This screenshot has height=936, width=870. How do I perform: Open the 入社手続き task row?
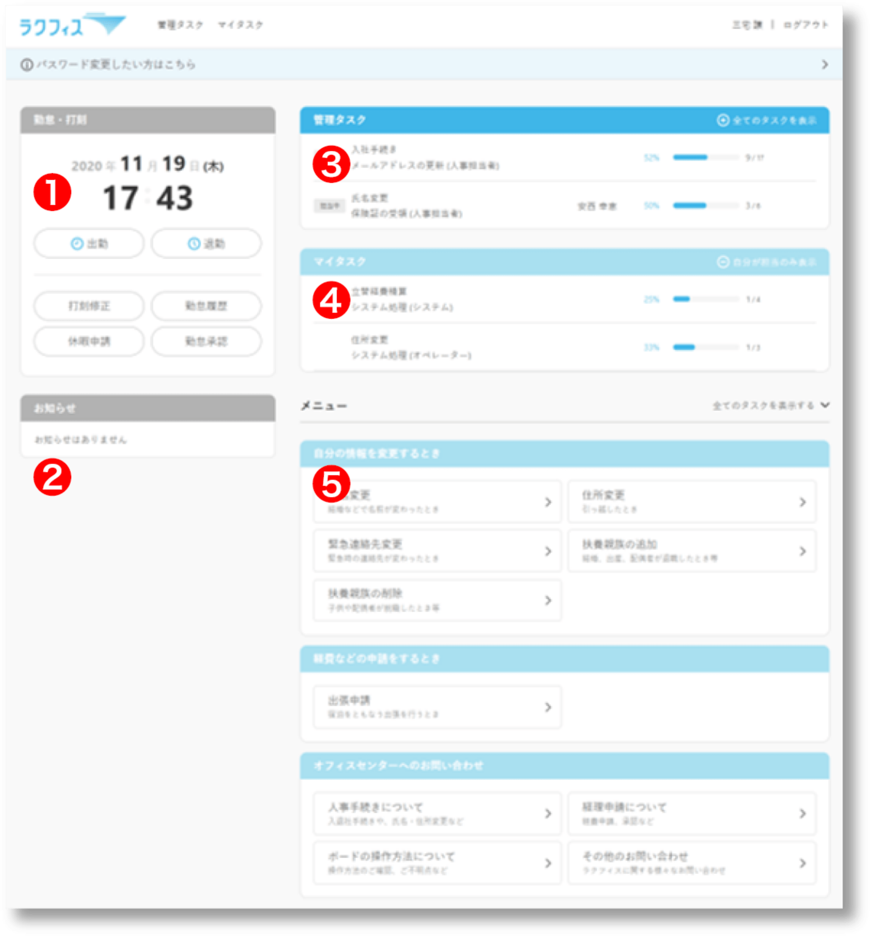point(564,158)
